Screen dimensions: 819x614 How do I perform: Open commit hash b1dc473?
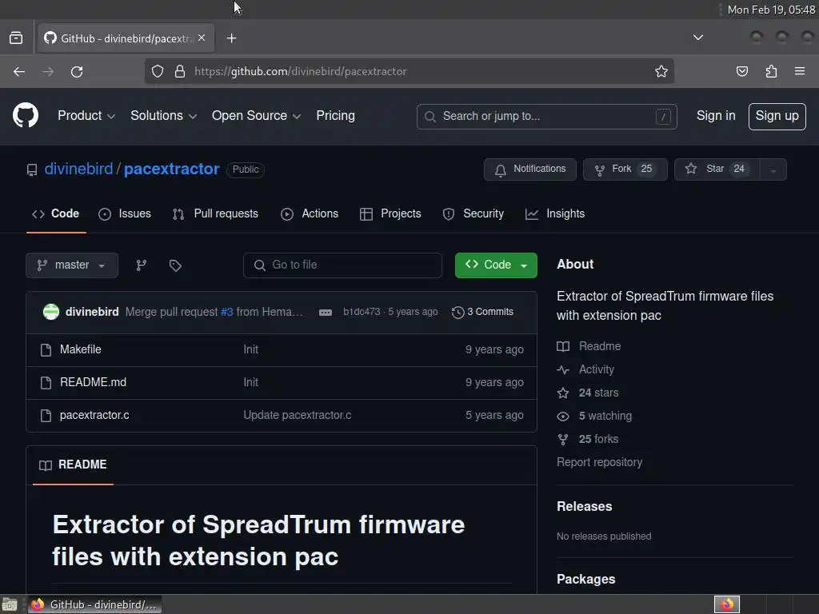pyautogui.click(x=362, y=312)
